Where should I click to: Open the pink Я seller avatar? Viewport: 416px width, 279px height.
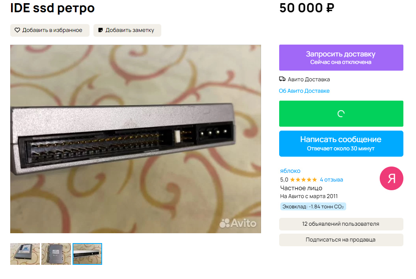click(x=391, y=178)
